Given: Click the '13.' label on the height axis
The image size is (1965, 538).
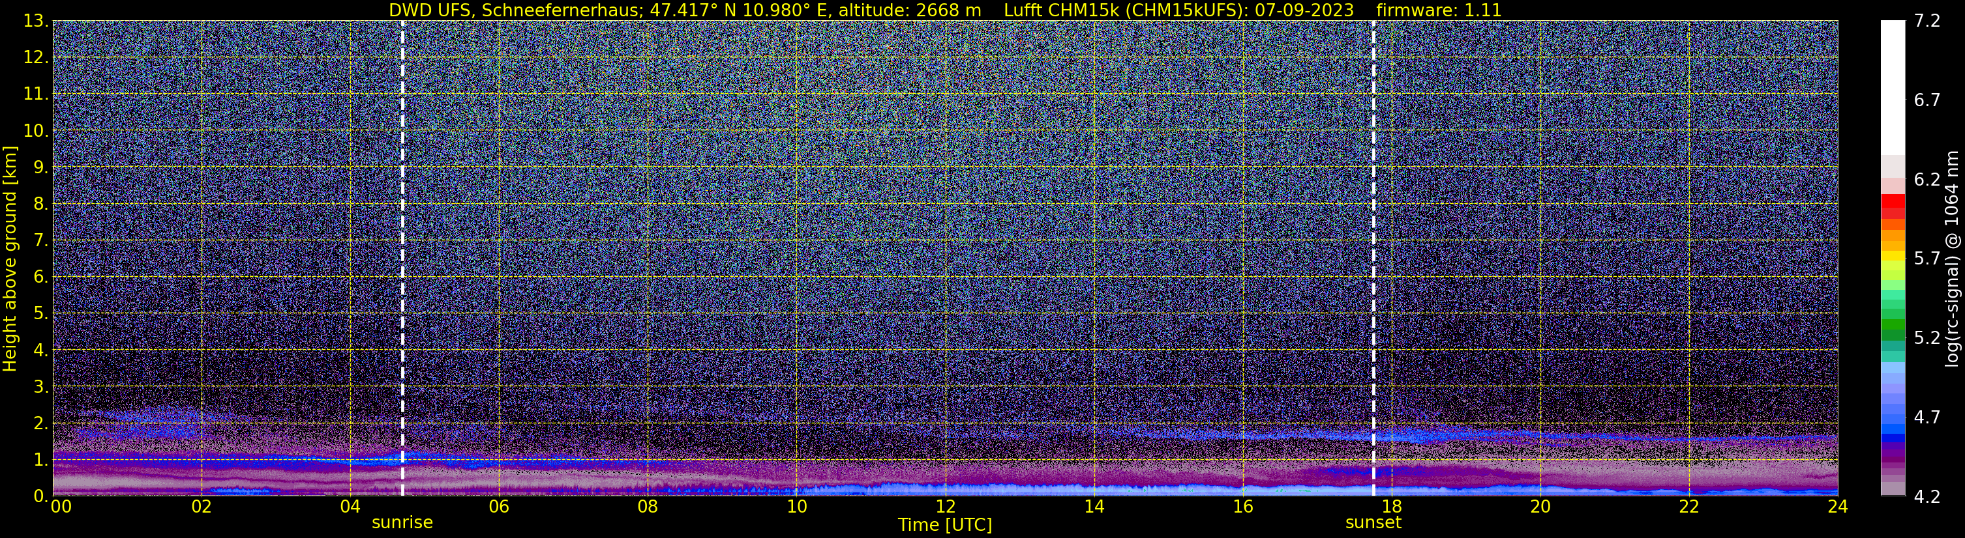Looking at the screenshot, I should click(x=36, y=21).
